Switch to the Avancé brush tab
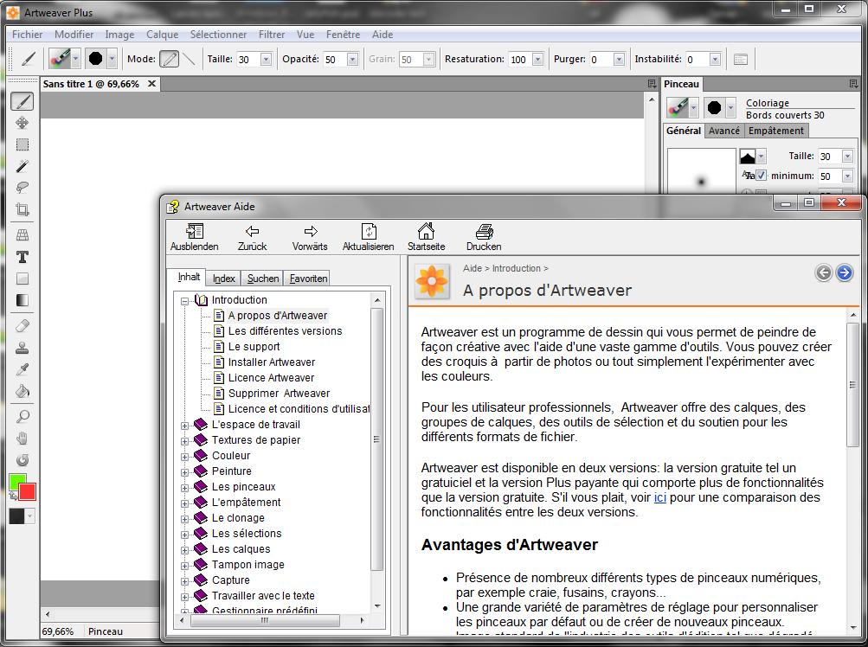Image resolution: width=868 pixels, height=647 pixels. pyautogui.click(x=723, y=131)
